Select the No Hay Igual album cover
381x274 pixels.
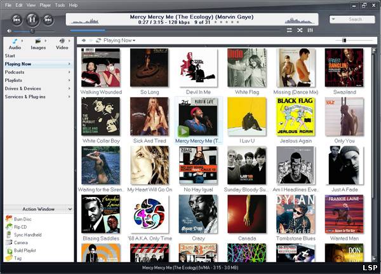click(x=198, y=165)
